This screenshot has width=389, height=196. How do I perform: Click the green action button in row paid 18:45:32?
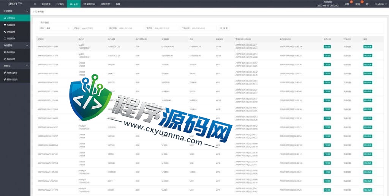click(368, 56)
